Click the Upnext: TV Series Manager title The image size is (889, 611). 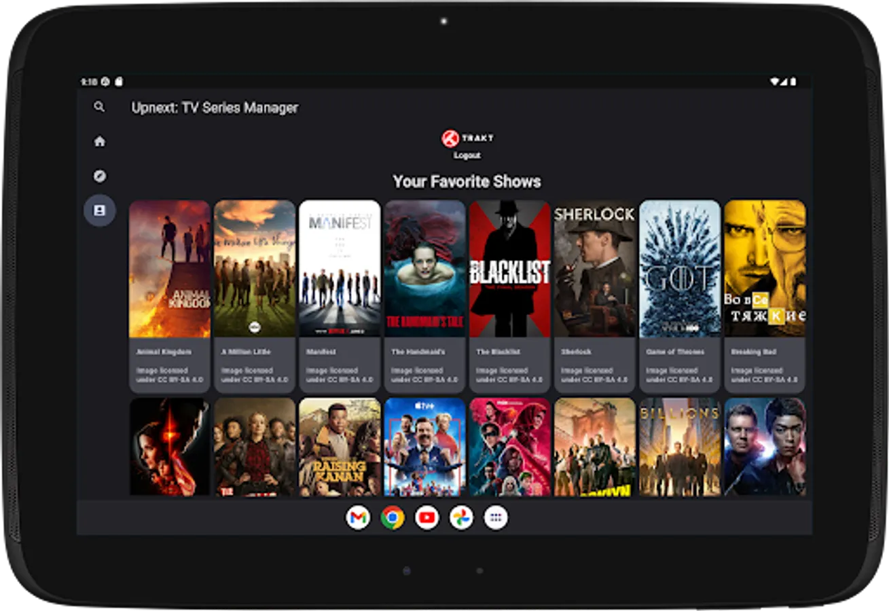pos(215,107)
